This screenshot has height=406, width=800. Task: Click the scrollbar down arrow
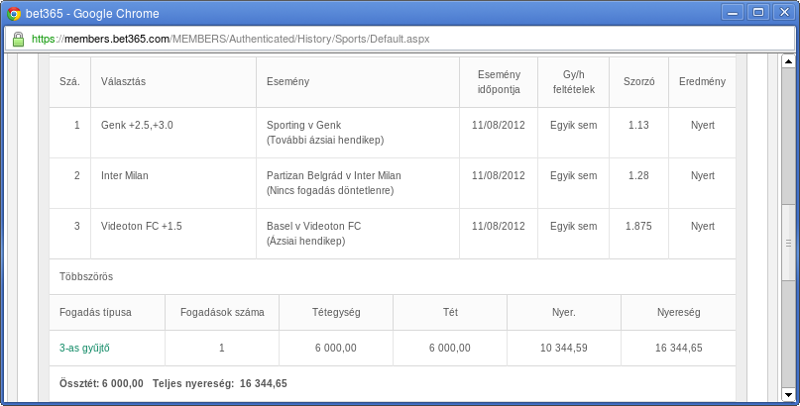(x=788, y=394)
